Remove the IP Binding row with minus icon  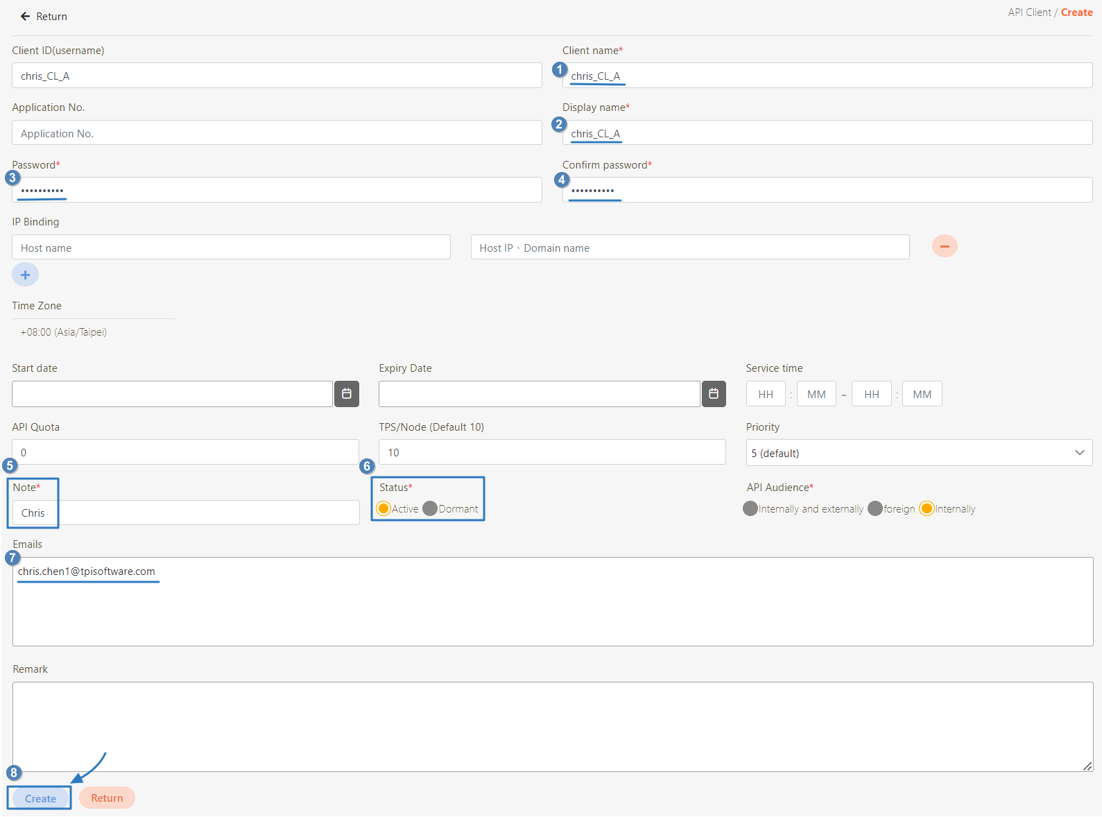coord(945,246)
